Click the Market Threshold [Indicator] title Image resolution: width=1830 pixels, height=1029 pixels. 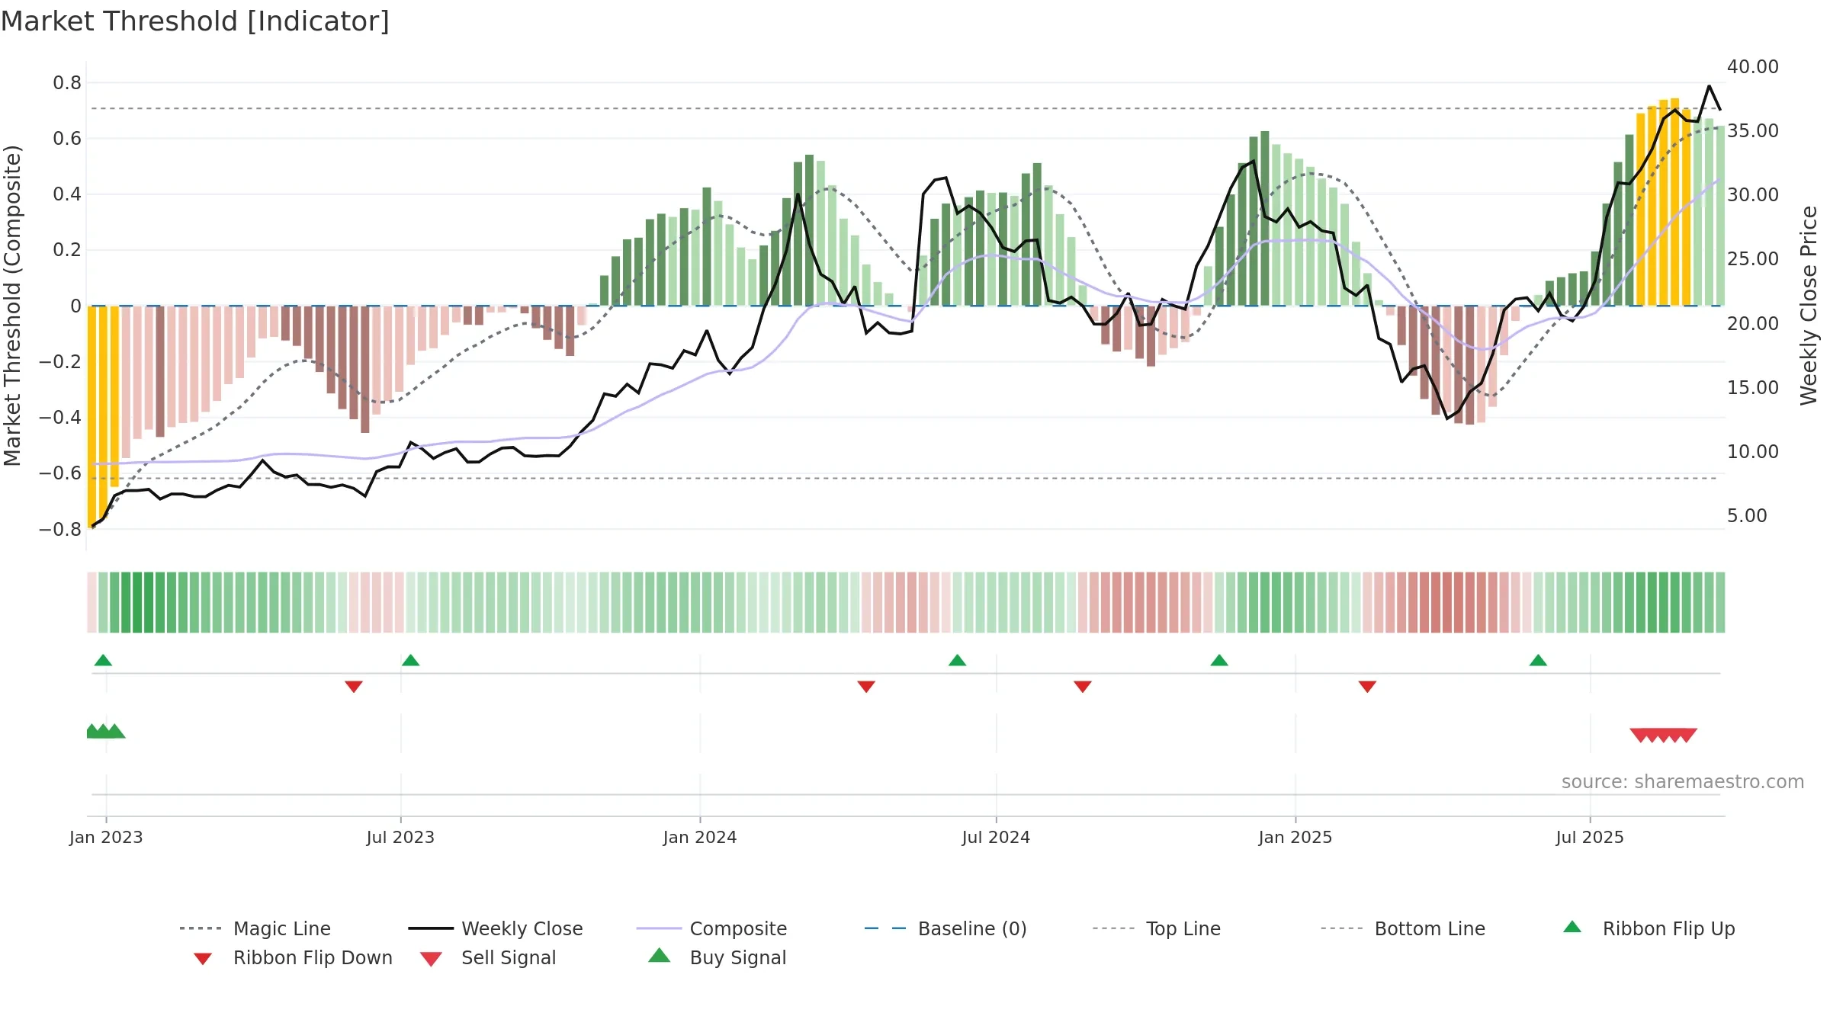coord(195,21)
